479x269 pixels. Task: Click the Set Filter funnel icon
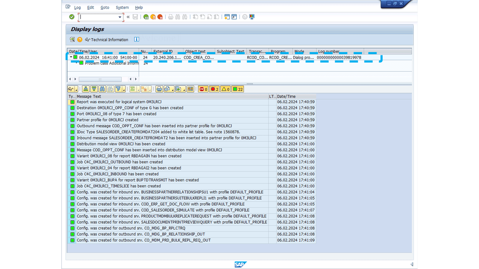pos(118,89)
